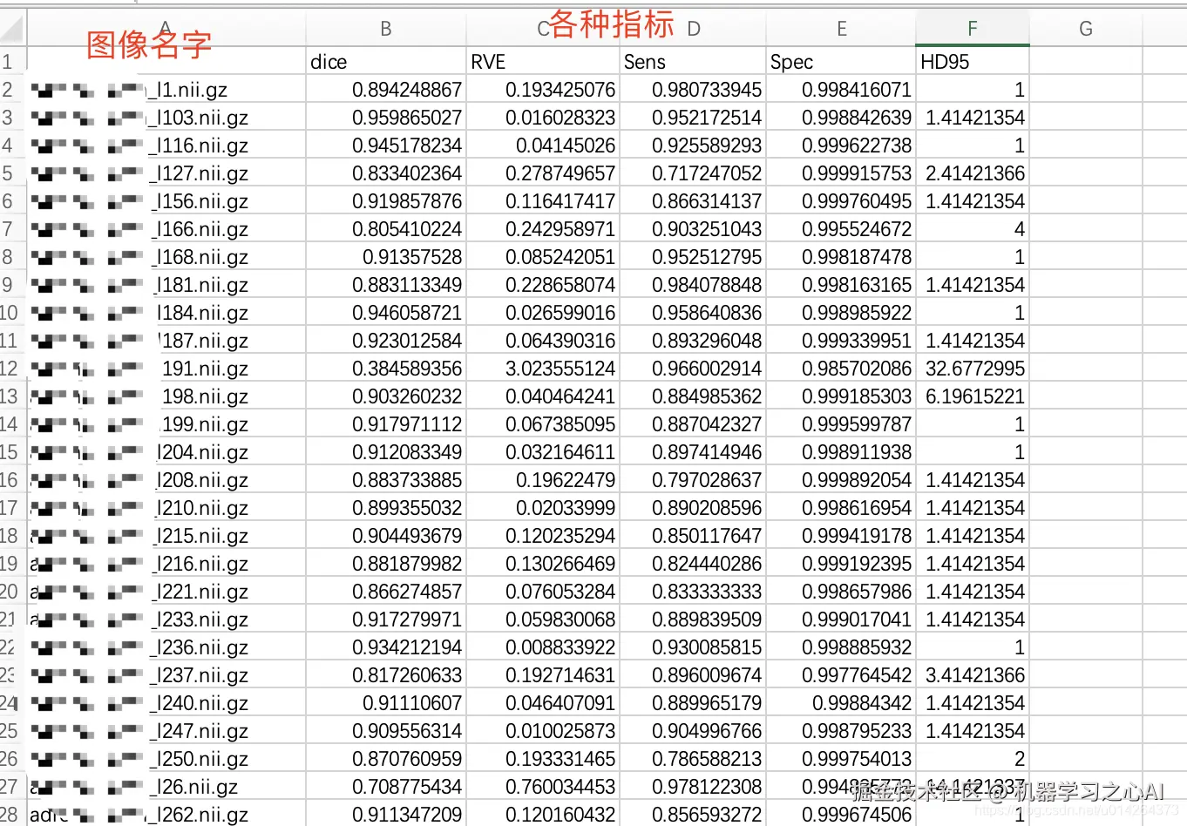1187x826 pixels.
Task: Select RVE value 3.023555124
Action: 543,369
